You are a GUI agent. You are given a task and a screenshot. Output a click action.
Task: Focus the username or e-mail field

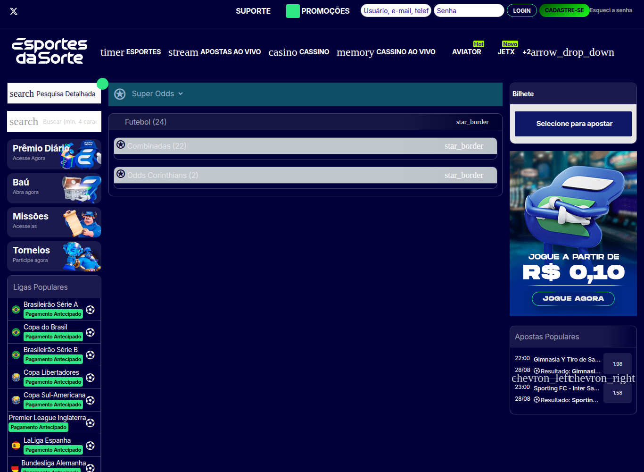[x=396, y=10]
